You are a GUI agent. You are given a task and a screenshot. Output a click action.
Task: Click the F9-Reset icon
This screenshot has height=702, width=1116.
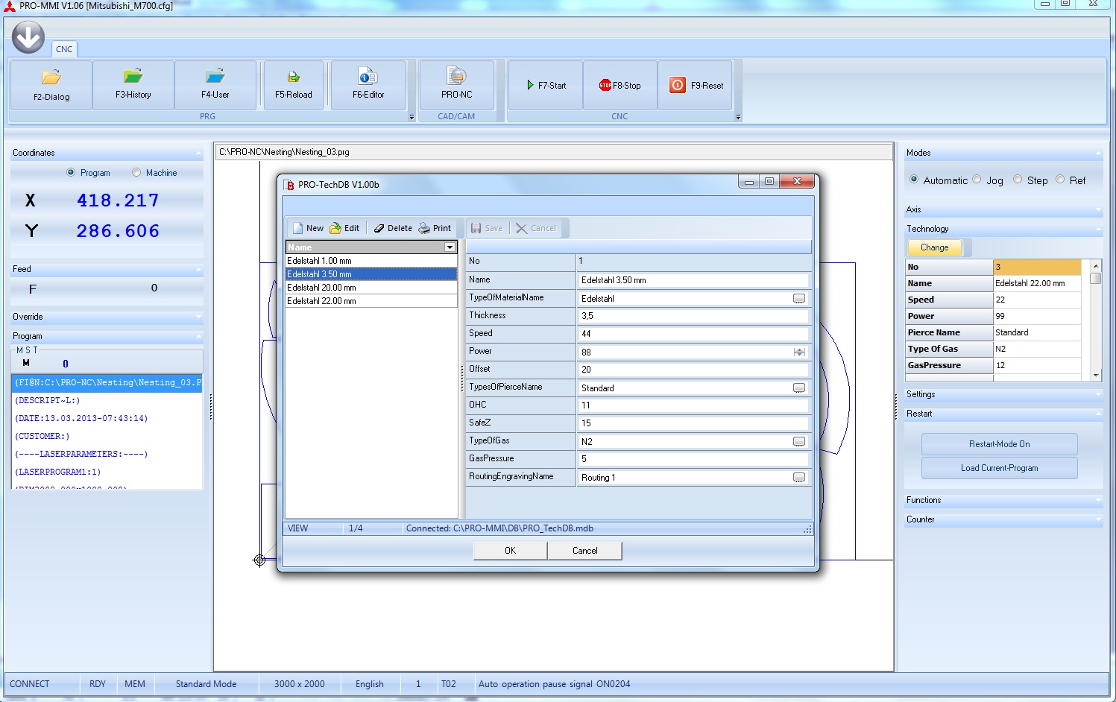coord(677,85)
